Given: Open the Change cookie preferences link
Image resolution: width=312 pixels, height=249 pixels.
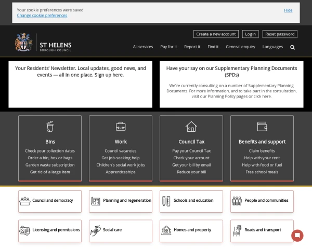Looking at the screenshot, I should pyautogui.click(x=42, y=16).
